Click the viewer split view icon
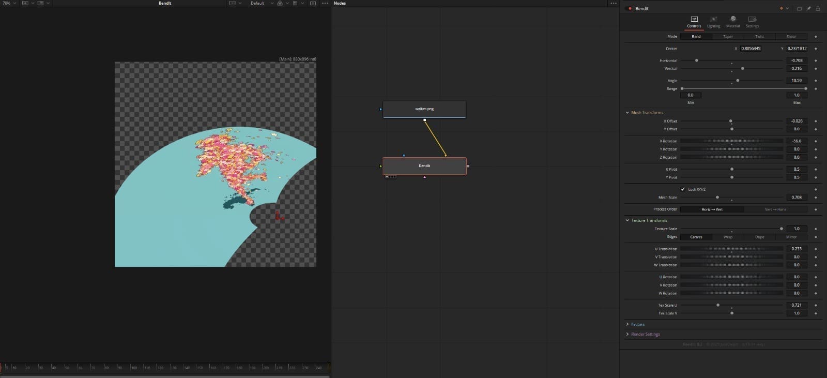Viewport: 827px width, 378px height. [313, 3]
